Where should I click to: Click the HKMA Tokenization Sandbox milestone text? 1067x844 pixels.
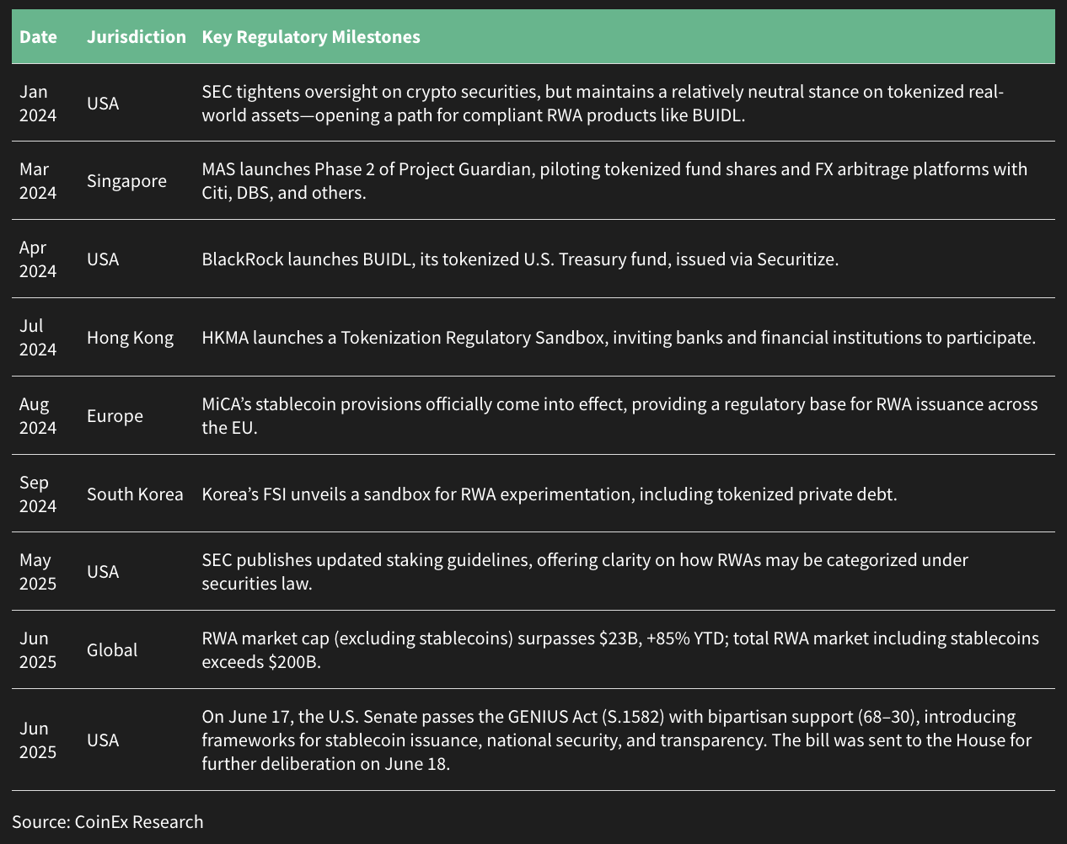pyautogui.click(x=619, y=338)
